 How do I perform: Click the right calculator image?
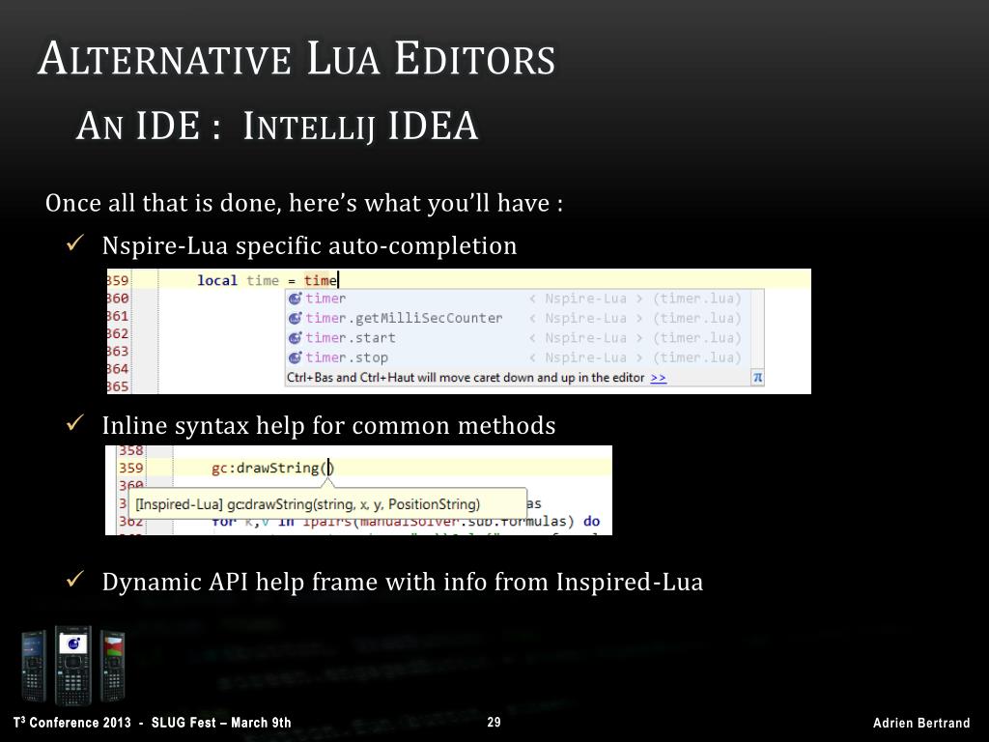click(113, 667)
